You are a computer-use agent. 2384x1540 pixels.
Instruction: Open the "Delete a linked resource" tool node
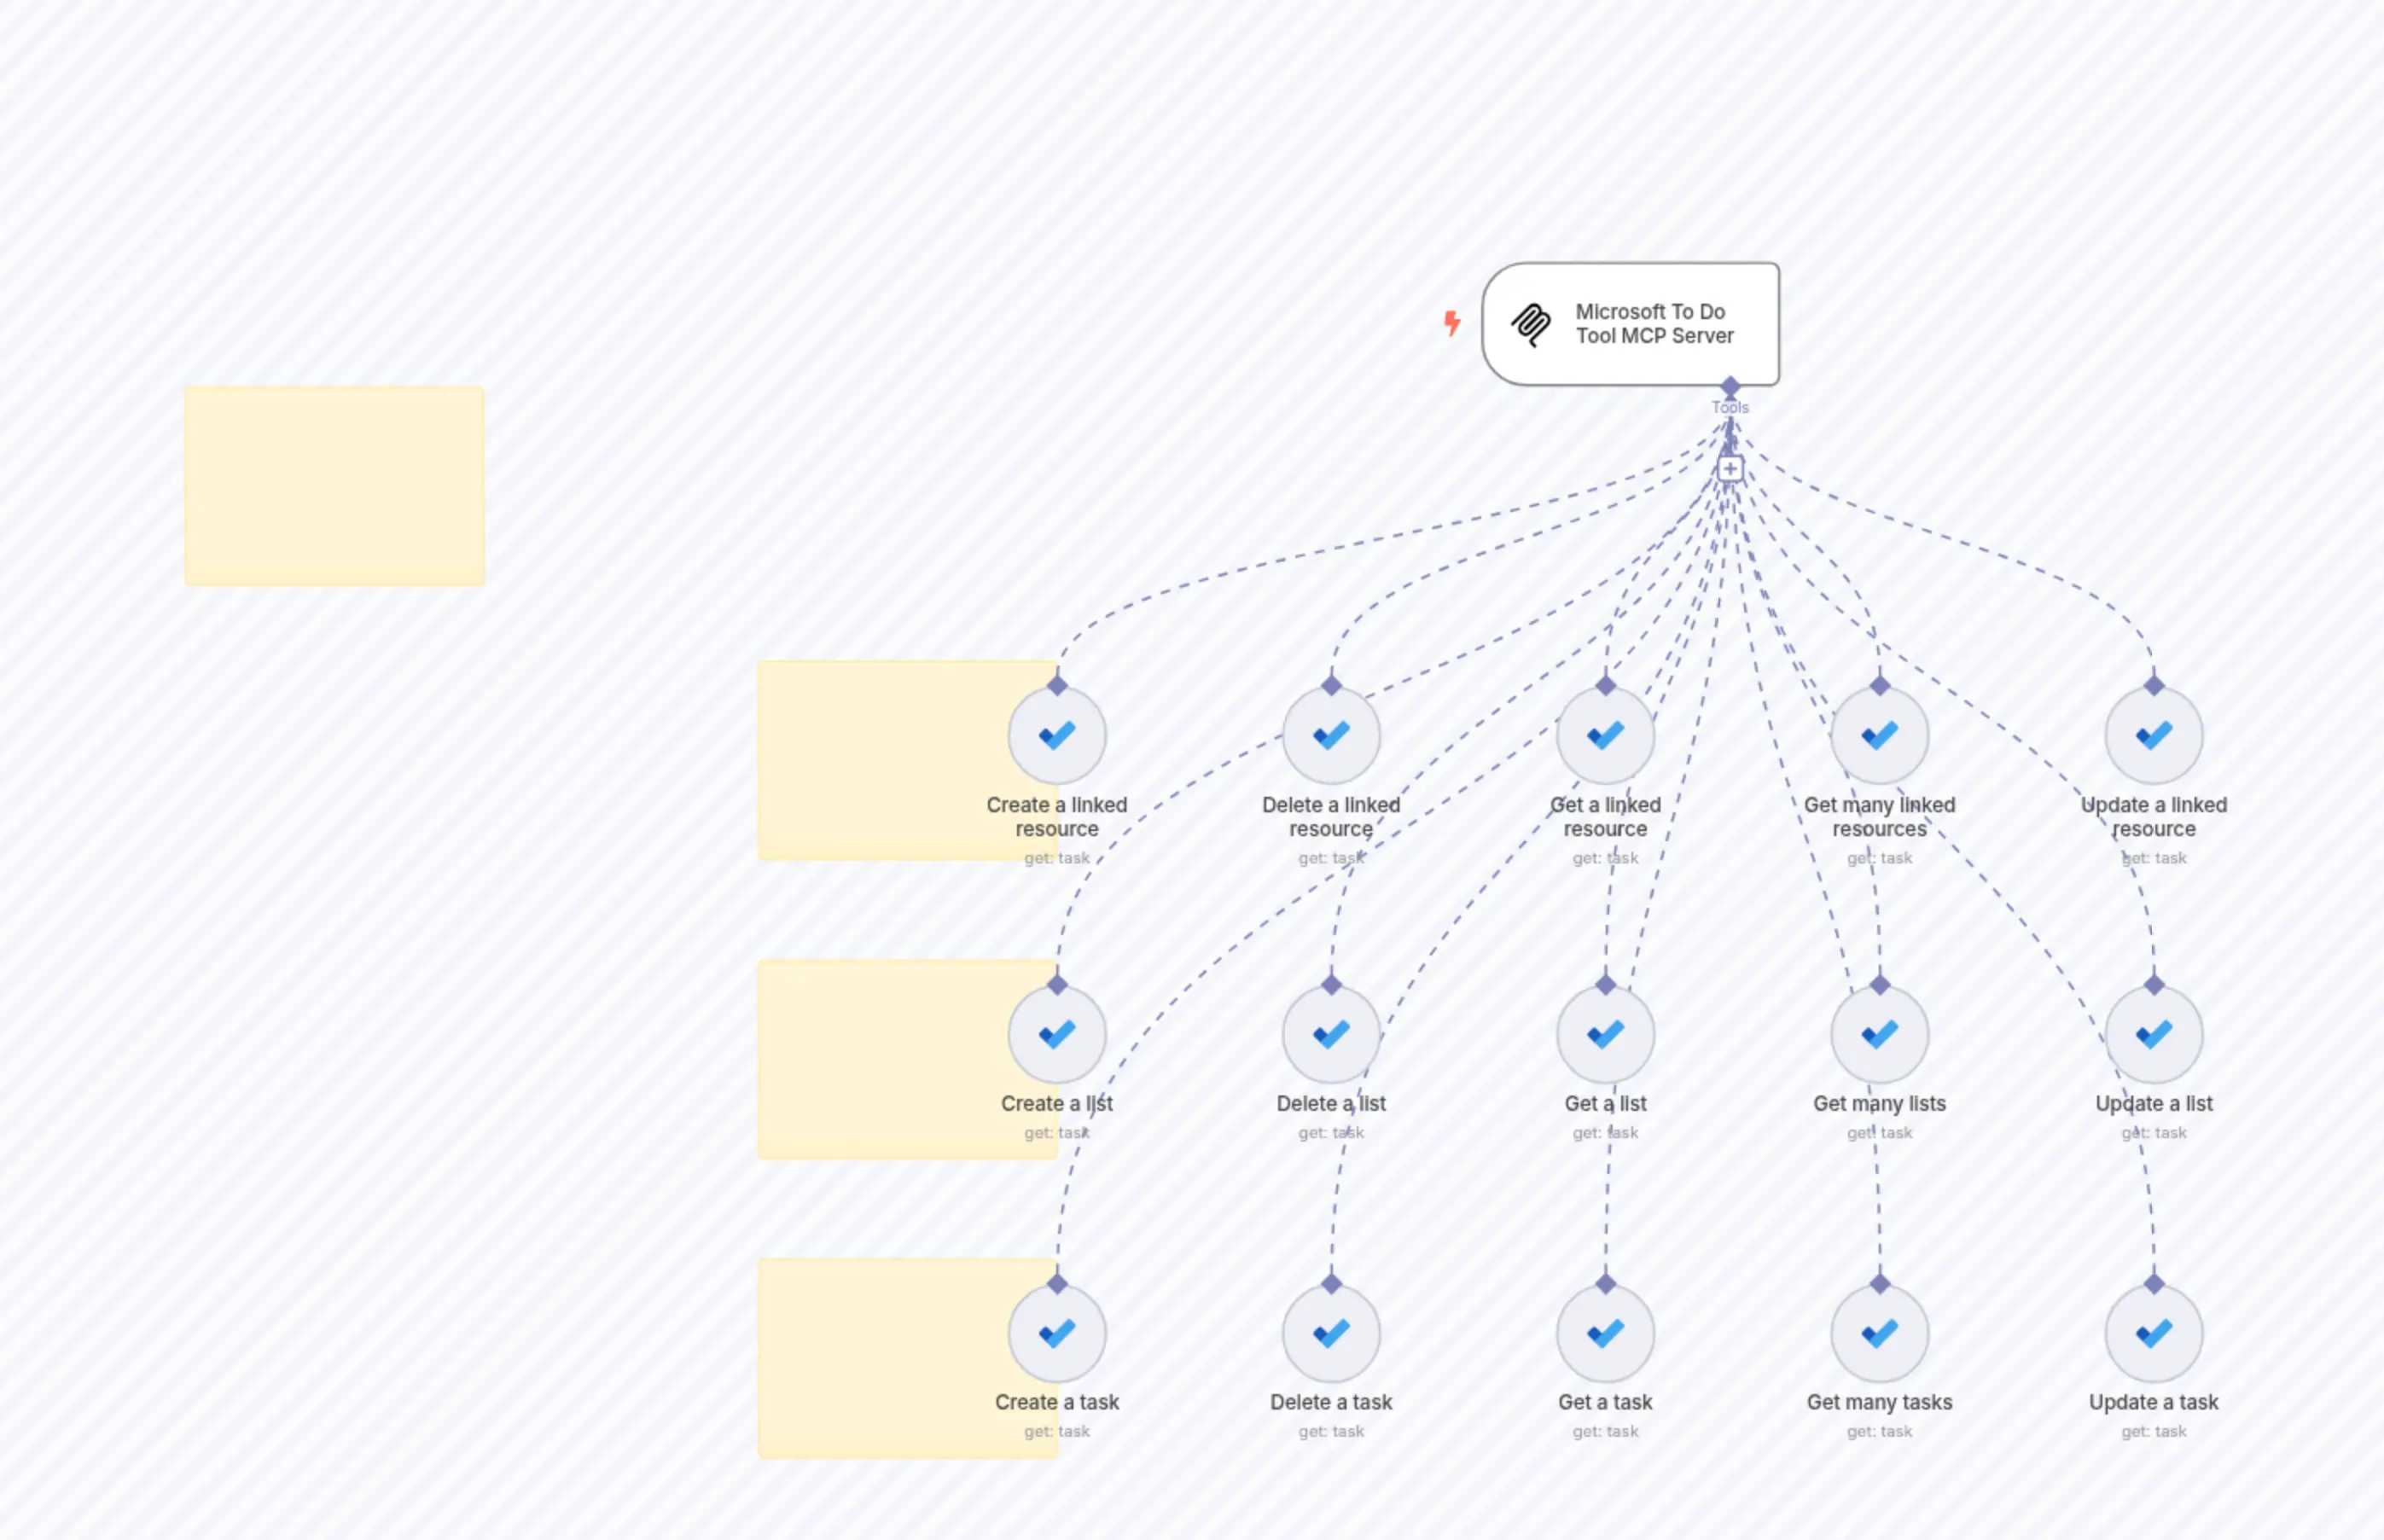coord(1331,735)
